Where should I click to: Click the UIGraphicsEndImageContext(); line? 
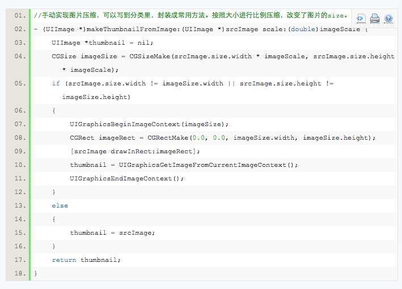click(x=127, y=178)
